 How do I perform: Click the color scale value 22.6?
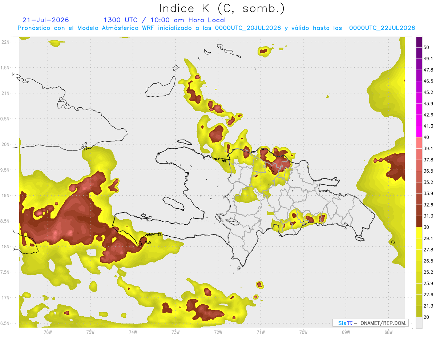click(428, 295)
